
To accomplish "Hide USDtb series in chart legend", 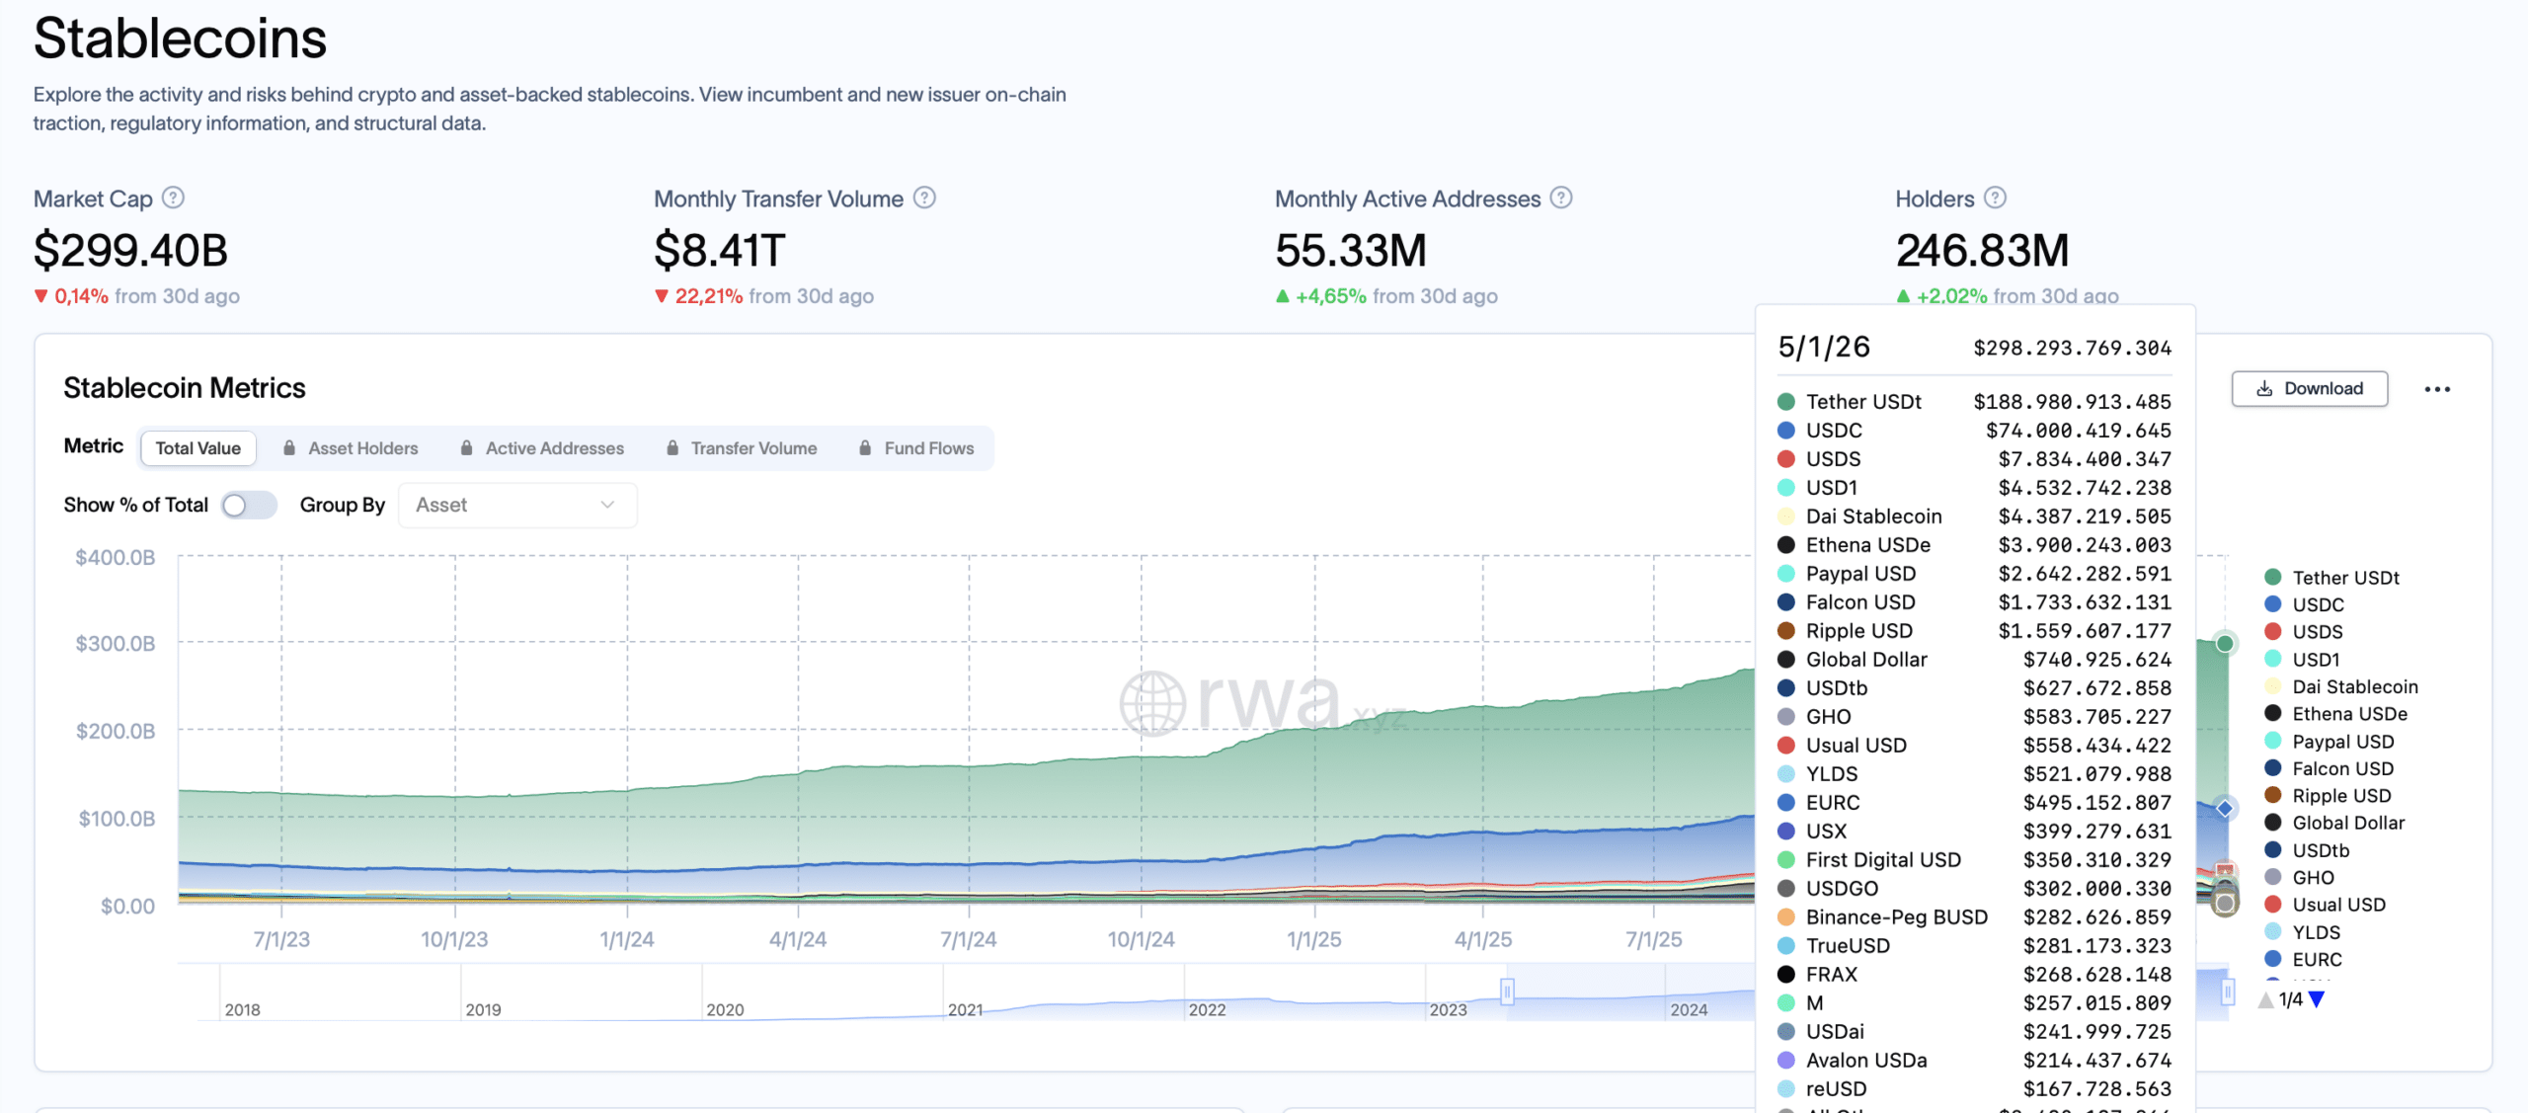I will 2308,850.
